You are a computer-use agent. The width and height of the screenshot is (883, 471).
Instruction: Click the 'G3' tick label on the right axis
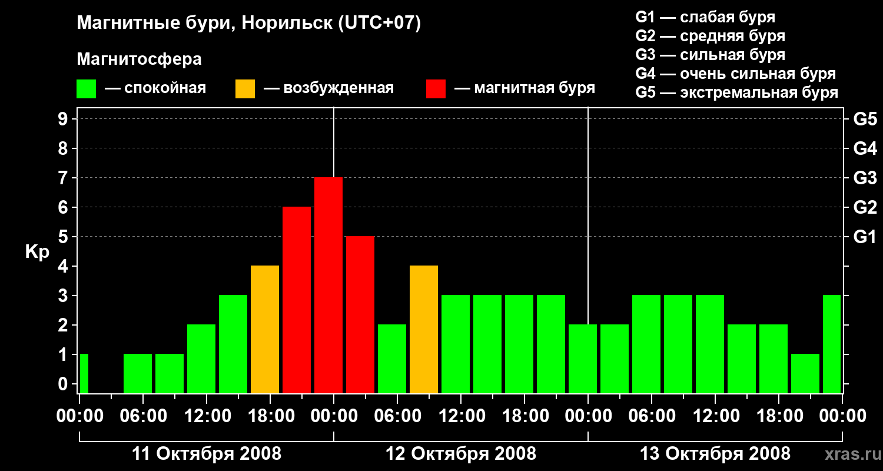[x=865, y=178]
